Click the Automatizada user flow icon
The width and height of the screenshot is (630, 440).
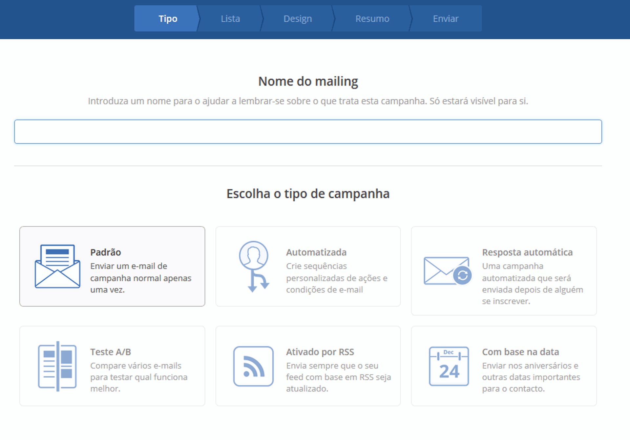[254, 266]
